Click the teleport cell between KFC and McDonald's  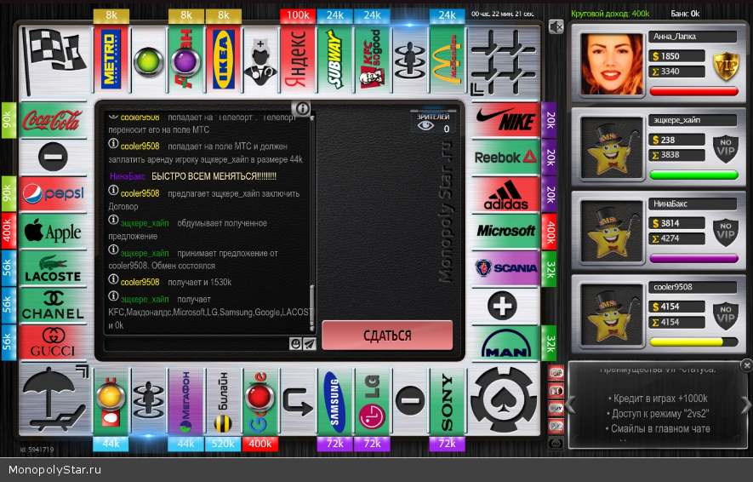(409, 59)
